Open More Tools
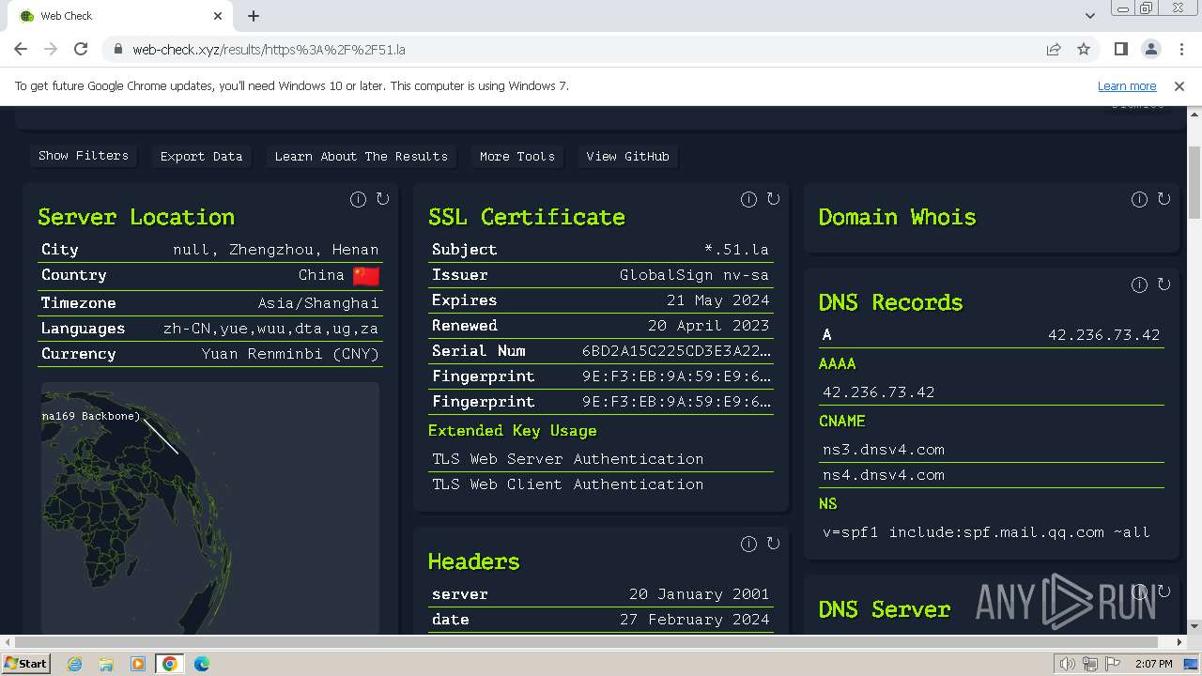1202x676 pixels. tap(517, 157)
